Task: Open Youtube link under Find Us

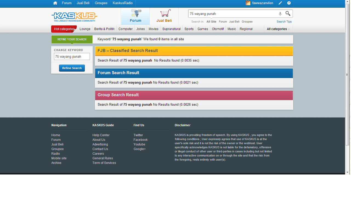Action: [139, 144]
